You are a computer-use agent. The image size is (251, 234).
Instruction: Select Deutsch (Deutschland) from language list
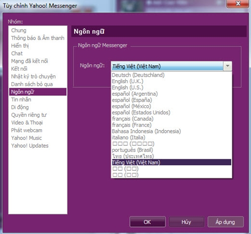point(171,75)
